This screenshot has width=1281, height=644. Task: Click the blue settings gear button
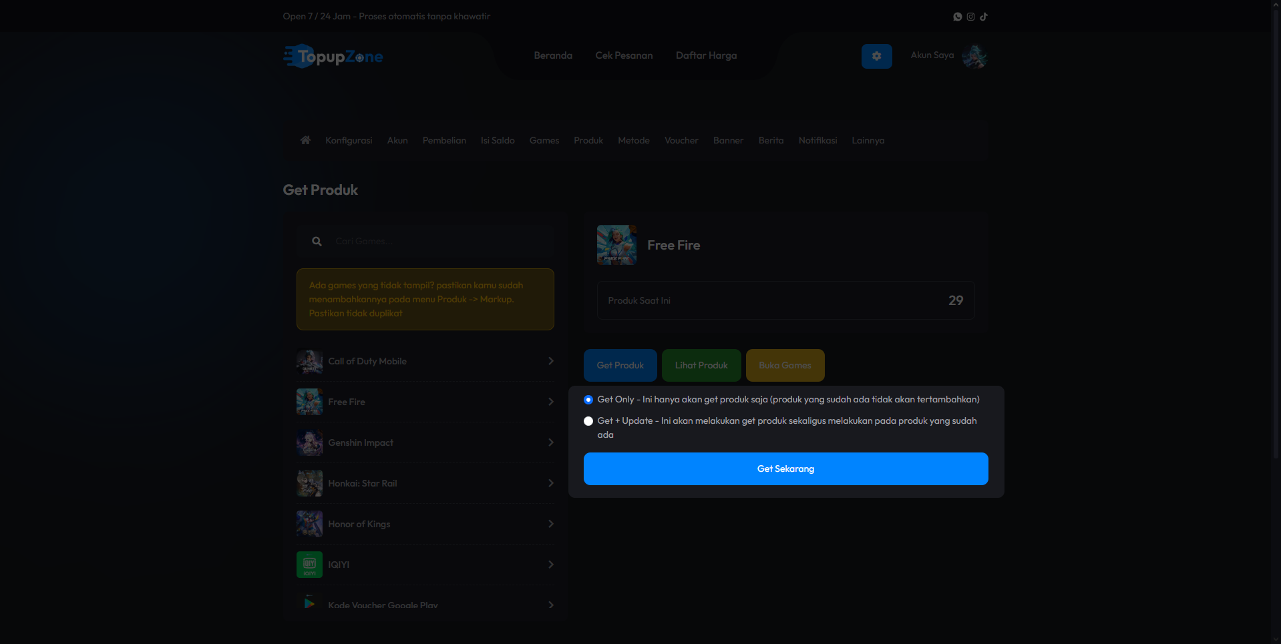coord(876,56)
